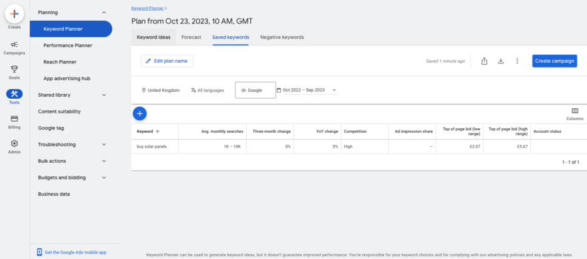The height and width of the screenshot is (259, 587).
Task: Sort by YoY change column
Action: pyautogui.click(x=327, y=132)
